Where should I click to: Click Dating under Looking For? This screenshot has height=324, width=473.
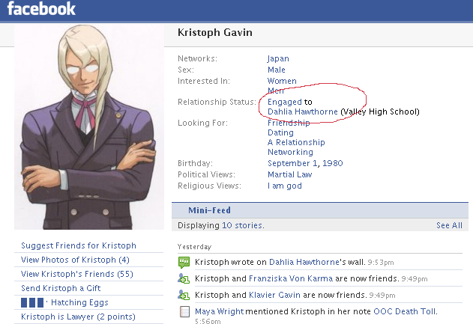(280, 132)
